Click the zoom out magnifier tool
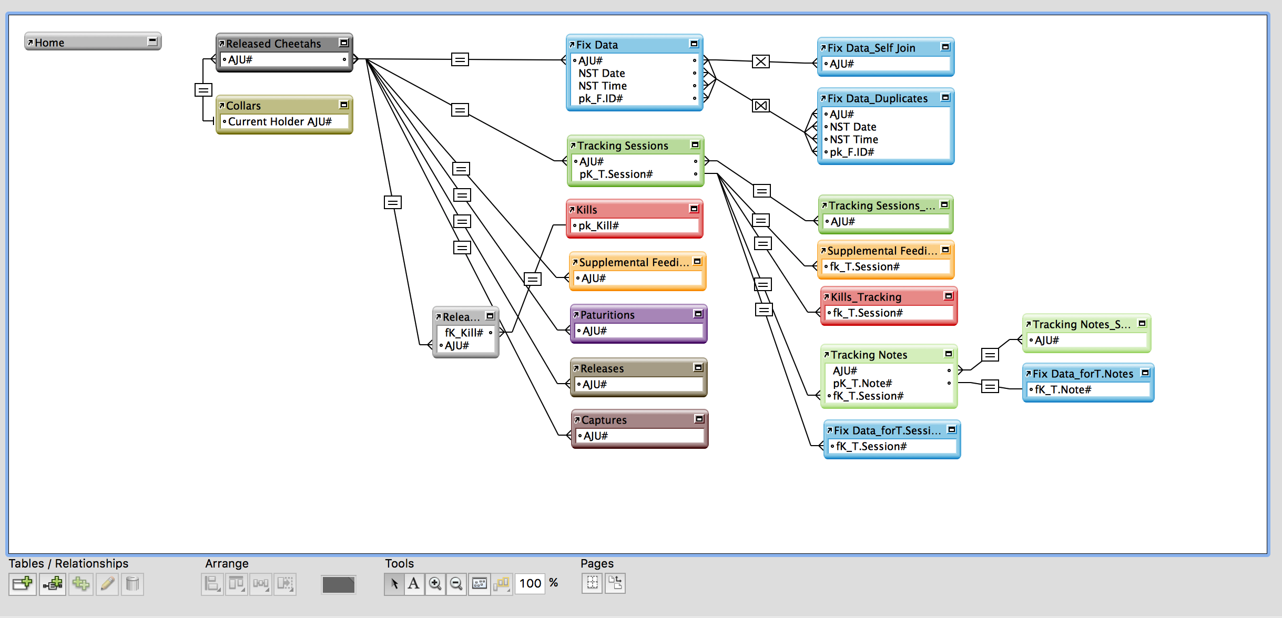The width and height of the screenshot is (1282, 618). [x=456, y=584]
